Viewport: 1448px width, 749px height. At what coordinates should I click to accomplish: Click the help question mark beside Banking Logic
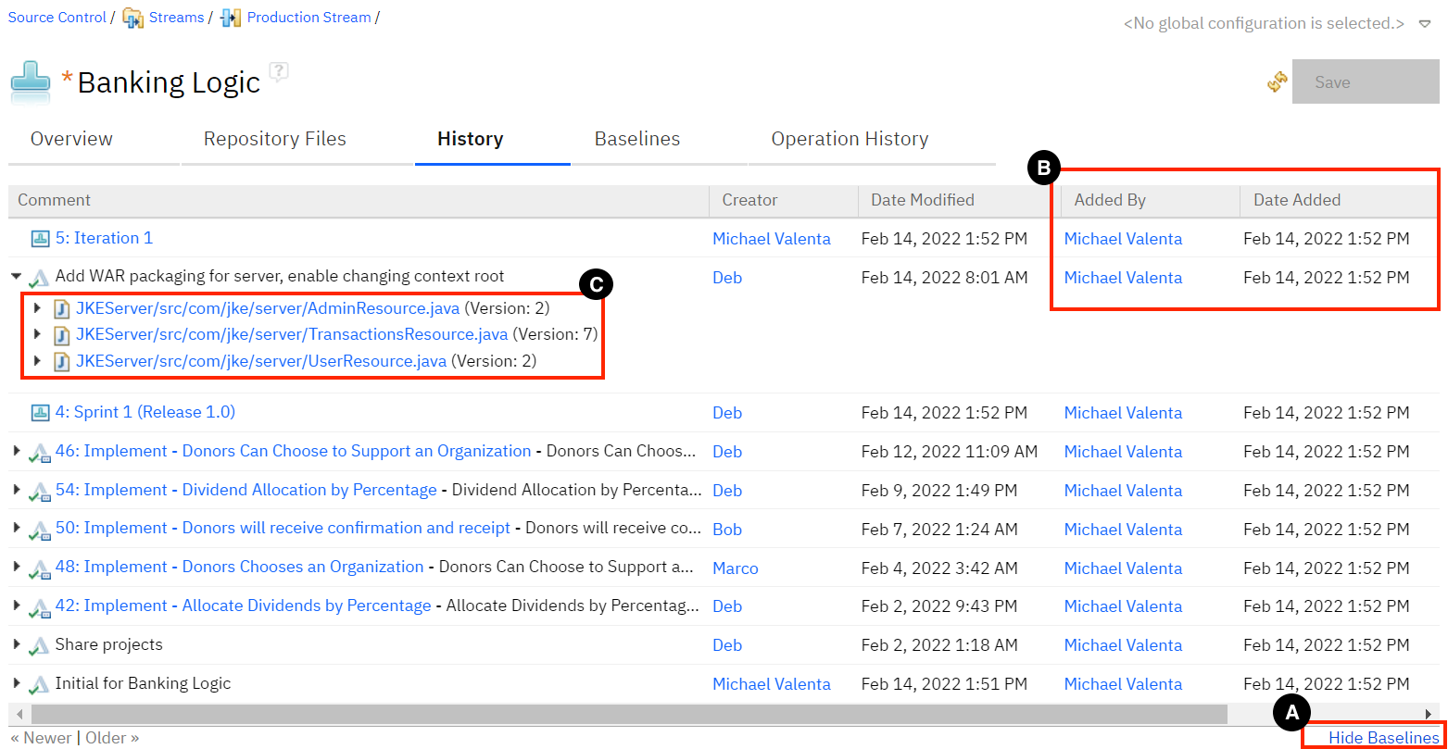click(x=279, y=71)
